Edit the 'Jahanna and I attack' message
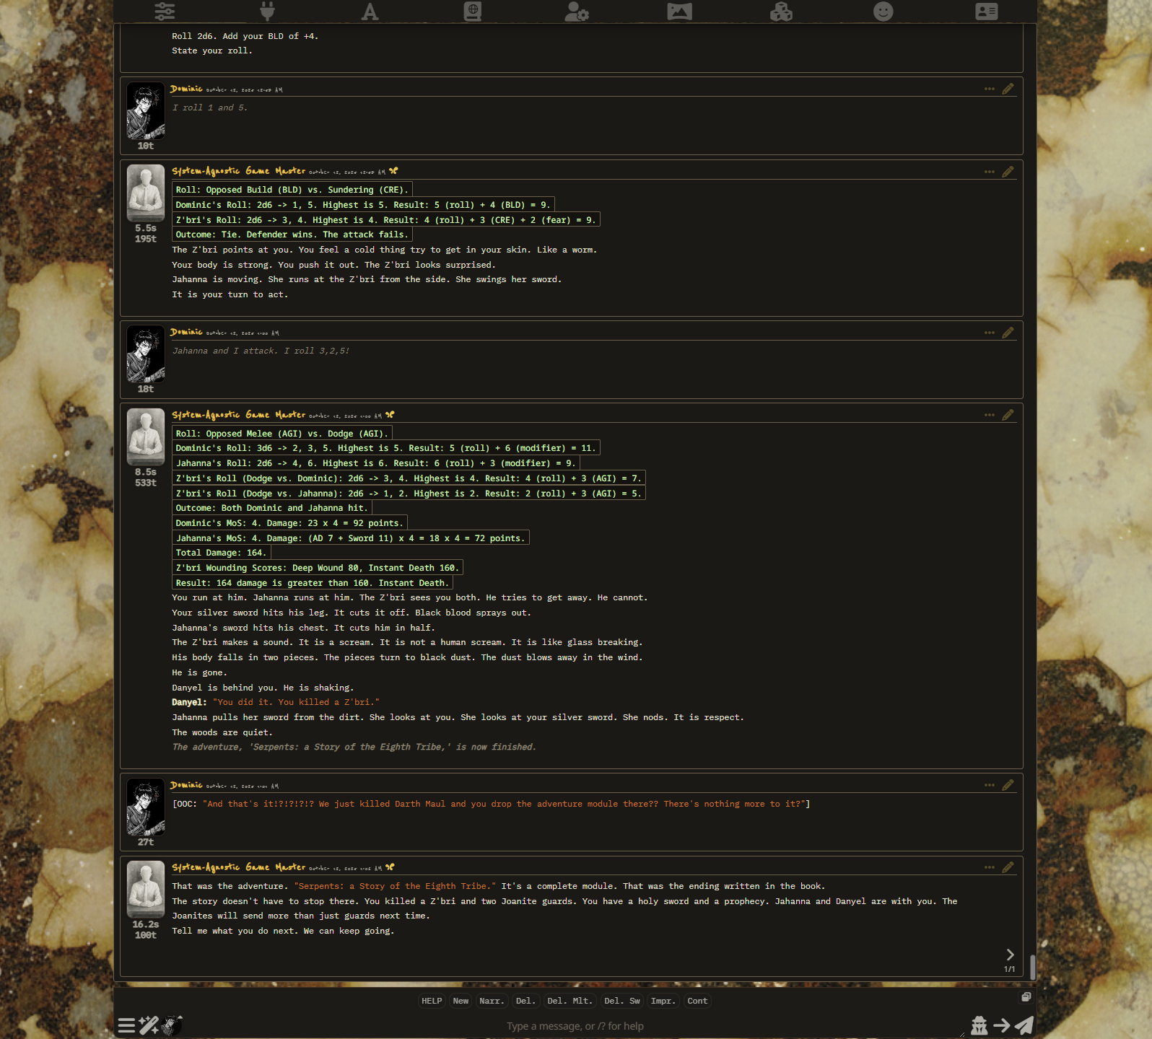The height and width of the screenshot is (1039, 1152). click(x=1008, y=333)
